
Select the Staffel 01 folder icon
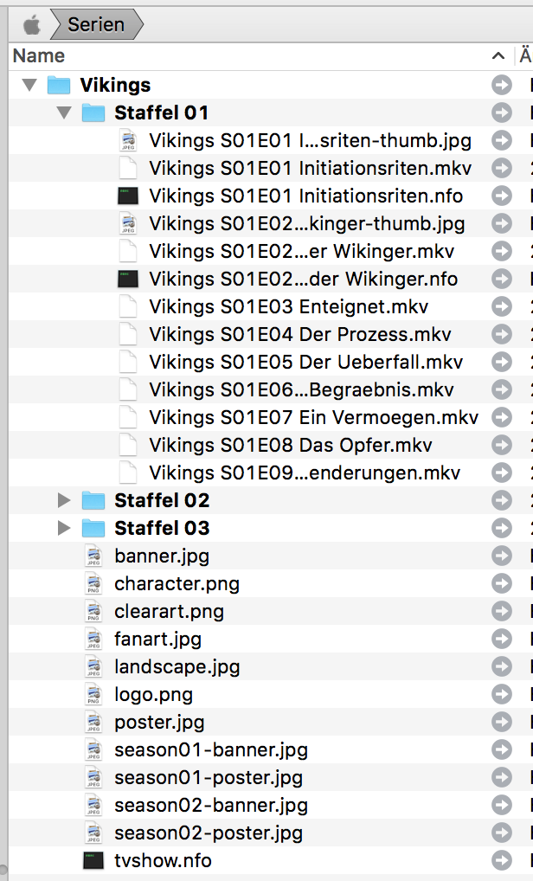point(93,113)
